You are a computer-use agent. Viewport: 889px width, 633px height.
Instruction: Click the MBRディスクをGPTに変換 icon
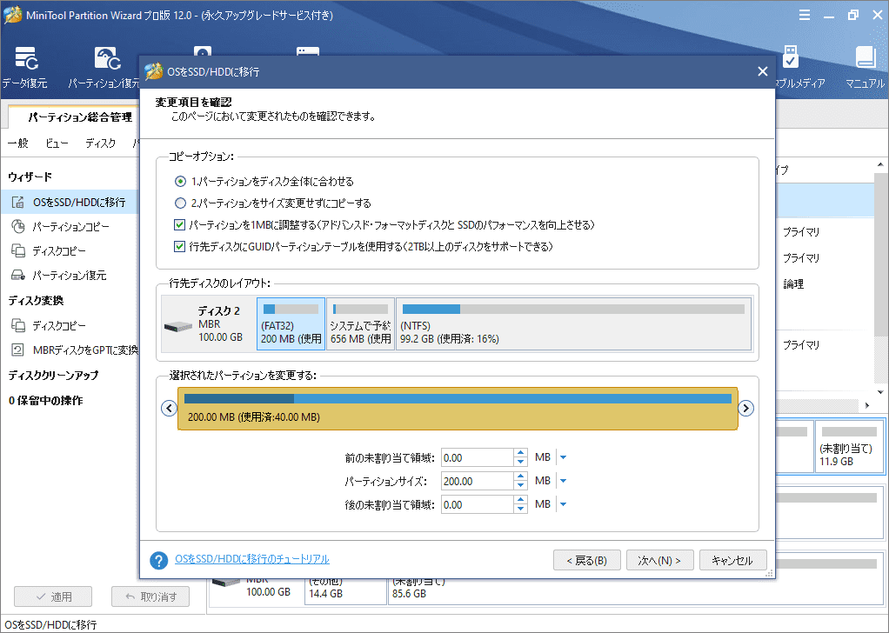coord(18,350)
